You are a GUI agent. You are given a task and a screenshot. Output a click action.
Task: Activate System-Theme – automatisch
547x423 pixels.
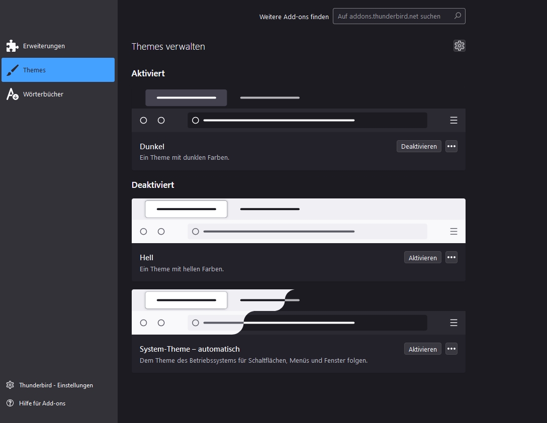coord(422,349)
